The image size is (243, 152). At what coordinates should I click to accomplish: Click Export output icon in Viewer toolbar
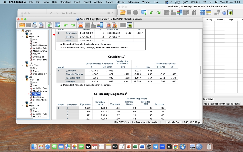click(49, 25)
